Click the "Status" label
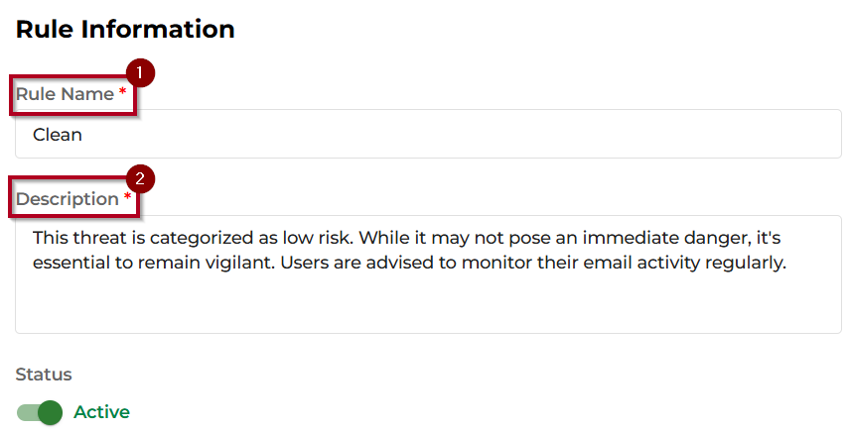Image resolution: width=847 pixels, height=431 pixels. pos(44,375)
